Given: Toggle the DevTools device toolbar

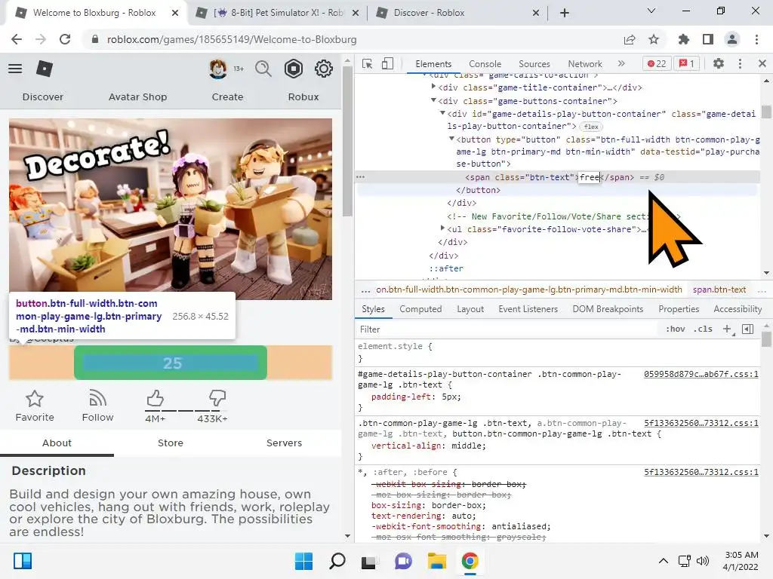Looking at the screenshot, I should pyautogui.click(x=387, y=63).
